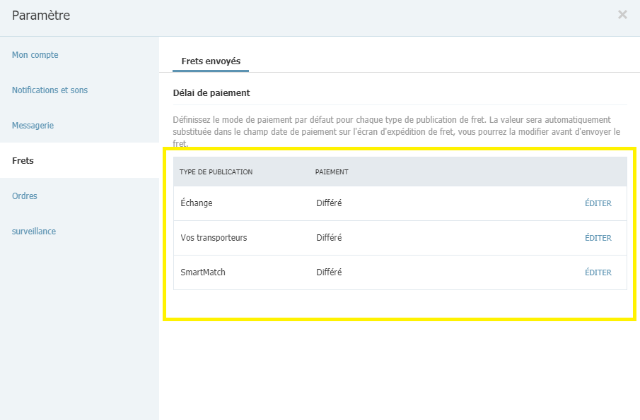Click Différé value in SmartMatch row

click(x=329, y=272)
